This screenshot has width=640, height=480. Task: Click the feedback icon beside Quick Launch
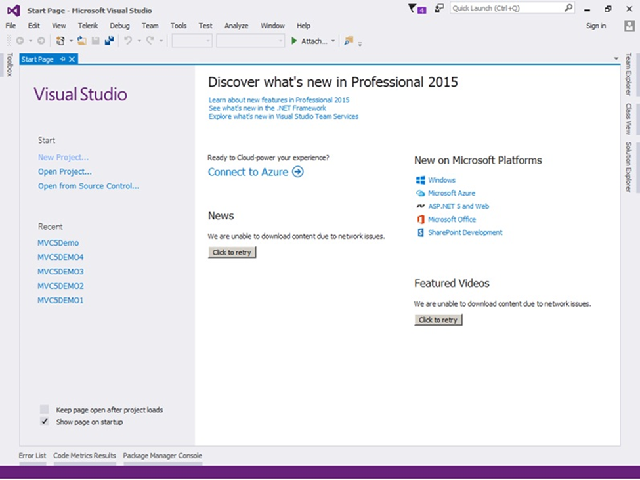[x=439, y=9]
